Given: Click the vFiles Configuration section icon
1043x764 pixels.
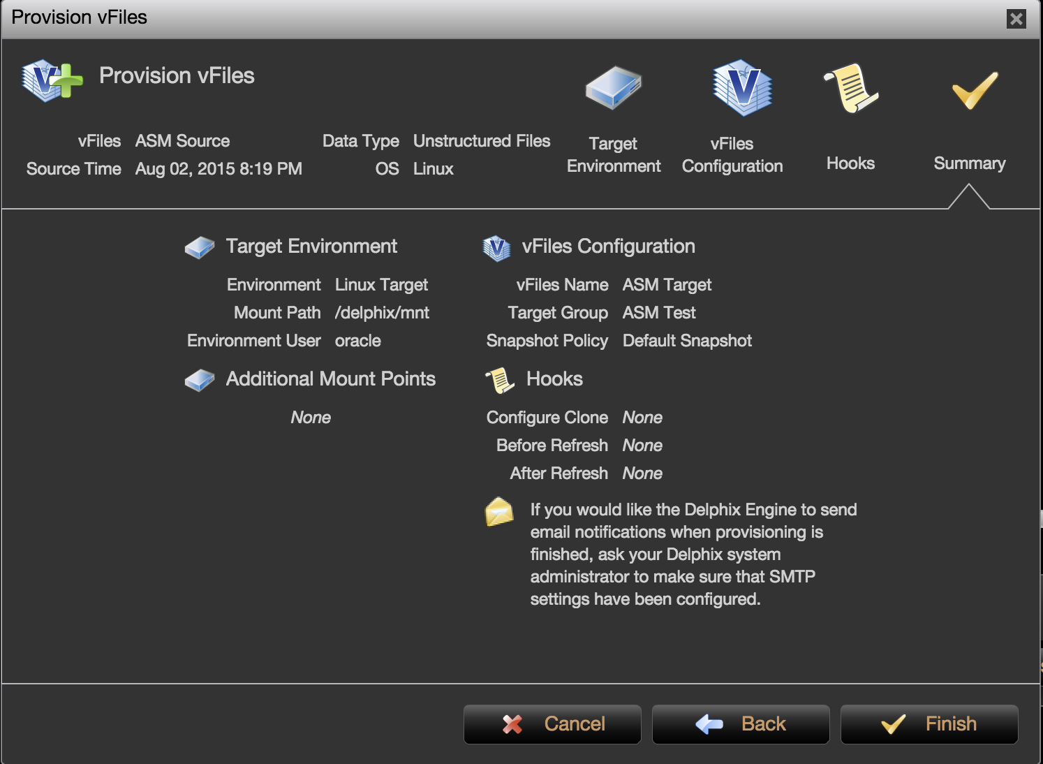Looking at the screenshot, I should pyautogui.click(x=496, y=248).
